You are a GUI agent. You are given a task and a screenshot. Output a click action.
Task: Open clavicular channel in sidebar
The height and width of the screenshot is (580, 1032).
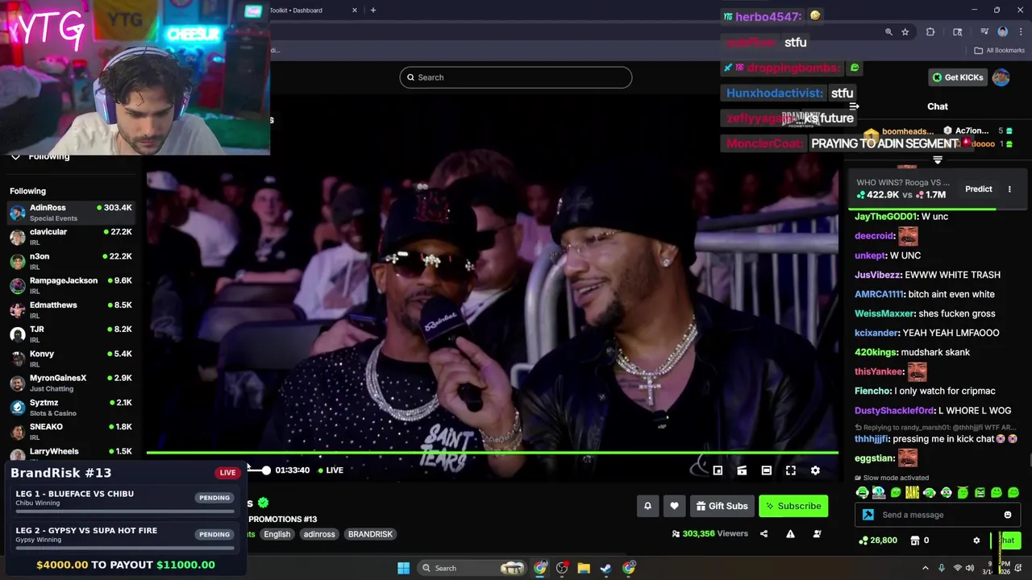(72, 237)
